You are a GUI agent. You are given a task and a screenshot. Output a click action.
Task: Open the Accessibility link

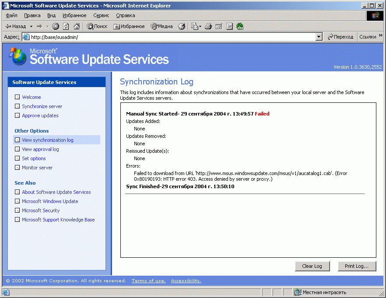pos(186,281)
